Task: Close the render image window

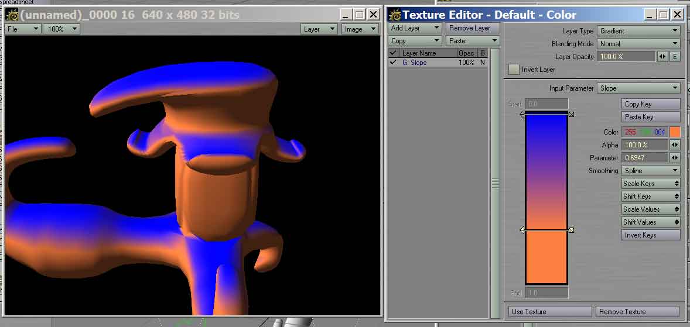Action: point(373,15)
